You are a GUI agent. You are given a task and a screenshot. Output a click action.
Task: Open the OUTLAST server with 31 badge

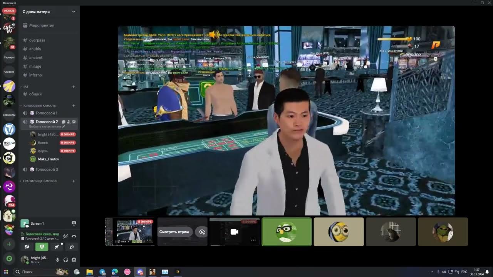tap(9, 42)
